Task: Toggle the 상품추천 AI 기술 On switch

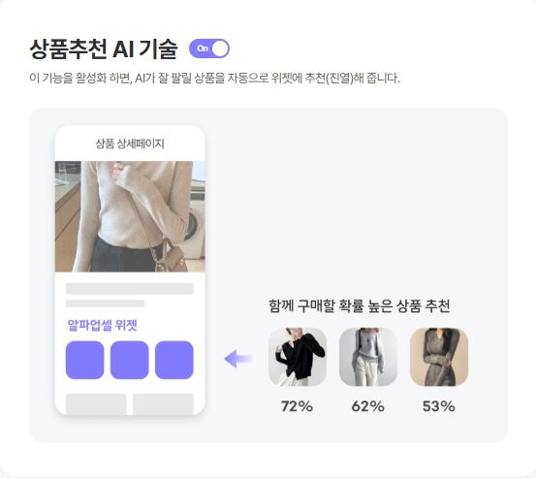Action: click(x=209, y=48)
